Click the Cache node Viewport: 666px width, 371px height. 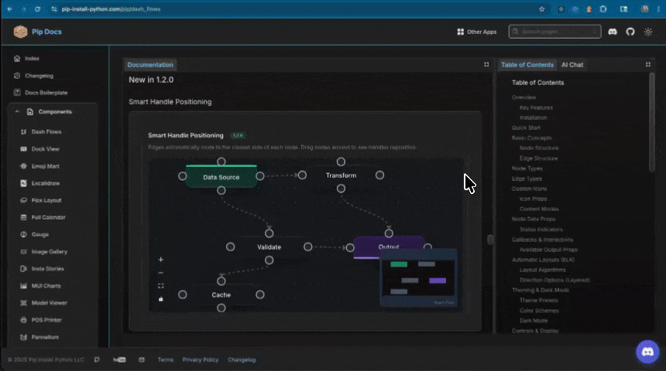tap(221, 294)
